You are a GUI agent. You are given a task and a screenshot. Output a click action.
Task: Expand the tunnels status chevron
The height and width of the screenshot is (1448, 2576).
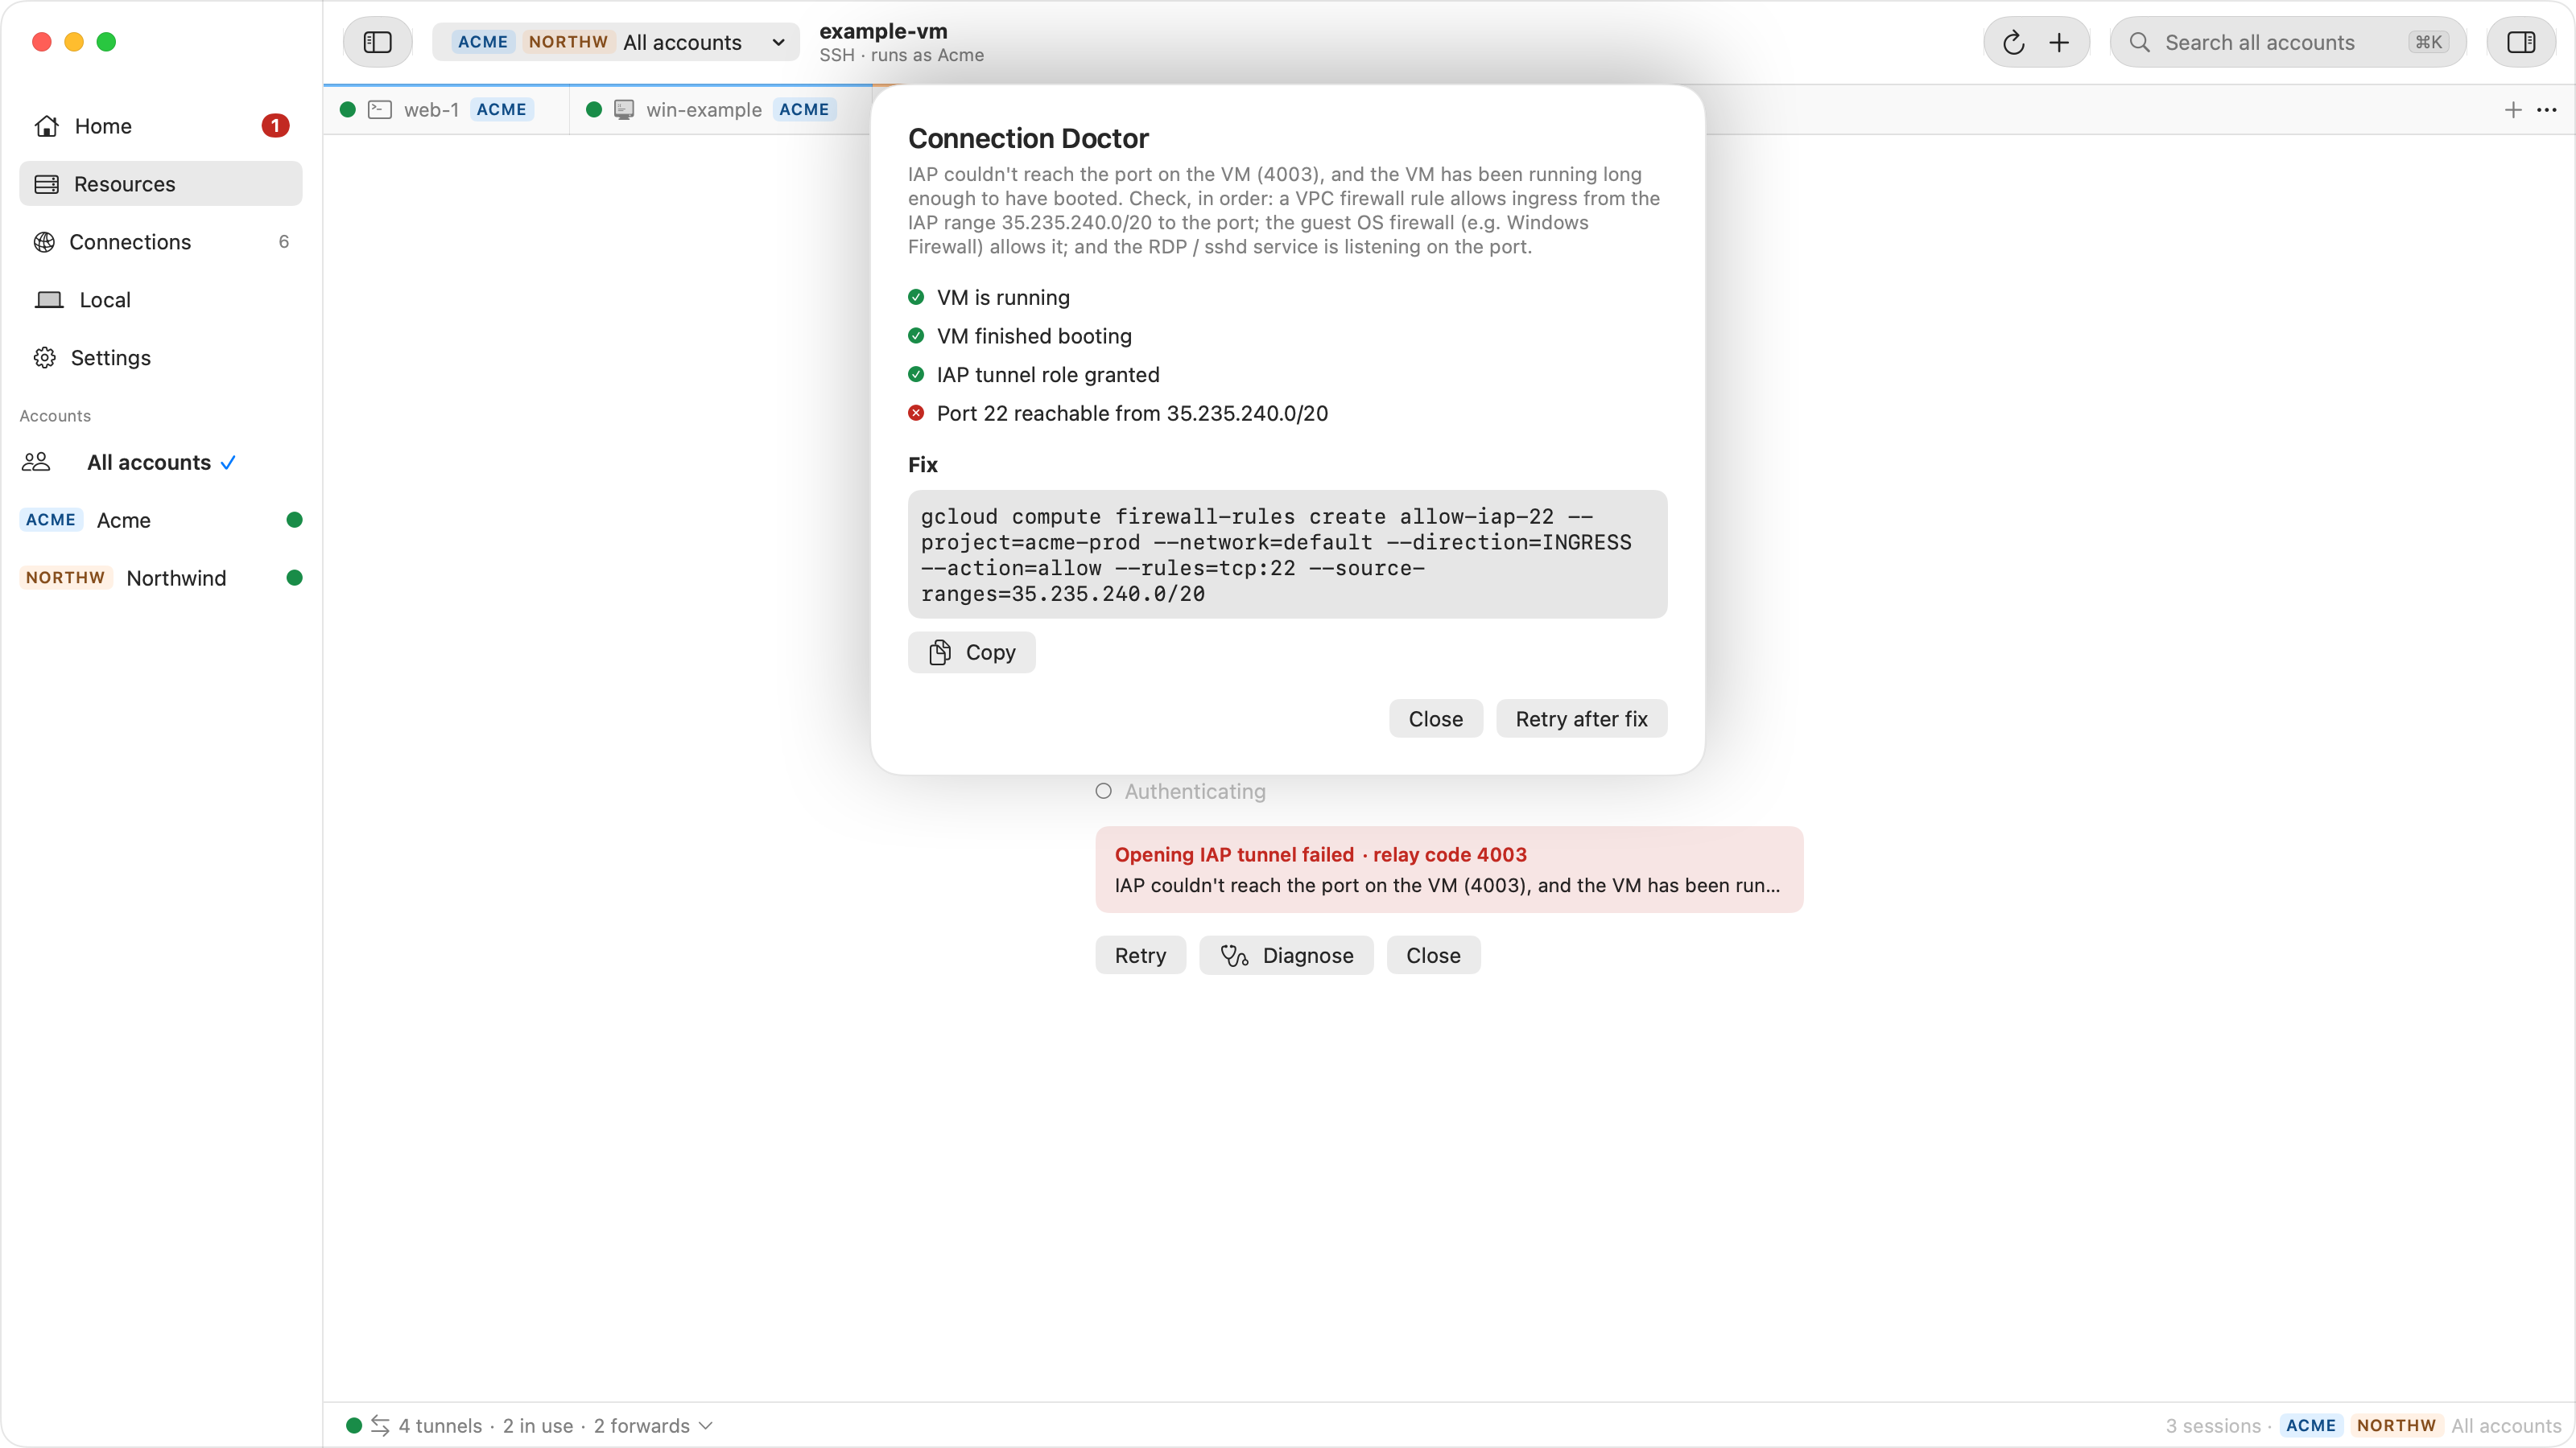pos(706,1425)
